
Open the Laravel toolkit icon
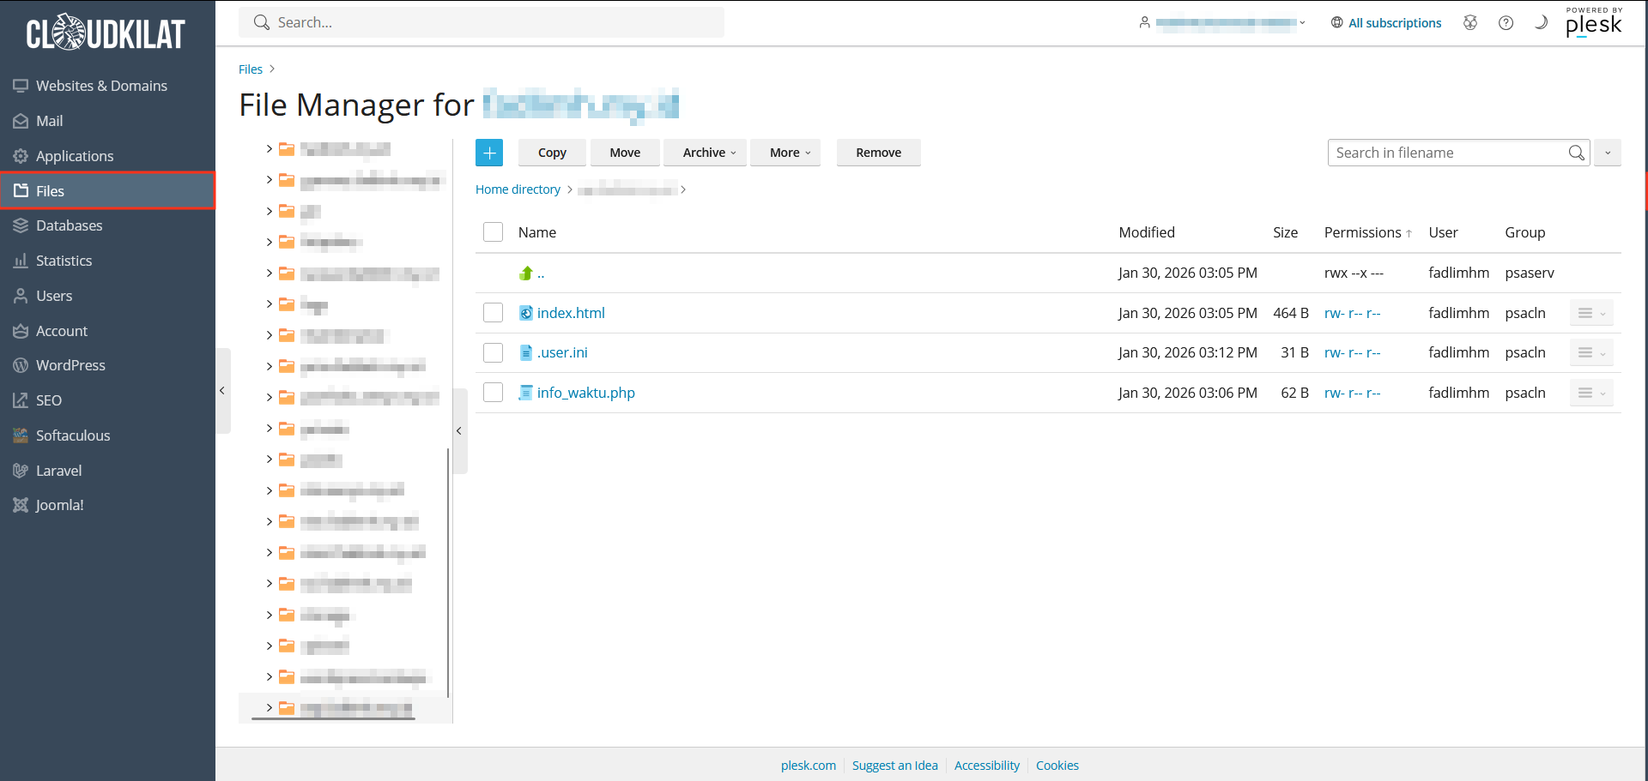pyautogui.click(x=20, y=470)
